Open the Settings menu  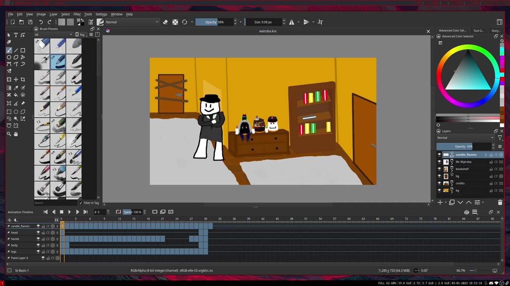pyautogui.click(x=101, y=14)
